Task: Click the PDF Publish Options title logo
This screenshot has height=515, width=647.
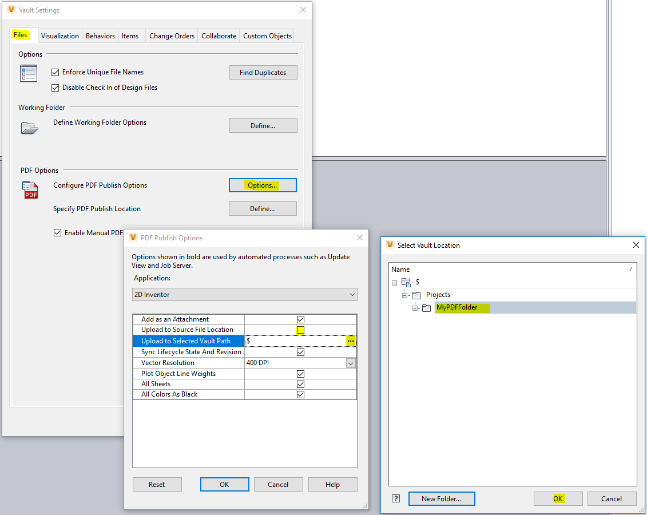Action: point(133,237)
